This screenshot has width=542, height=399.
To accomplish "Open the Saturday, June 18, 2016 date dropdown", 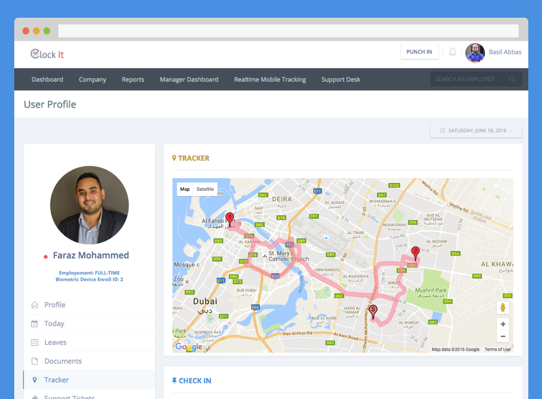I will pos(476,131).
